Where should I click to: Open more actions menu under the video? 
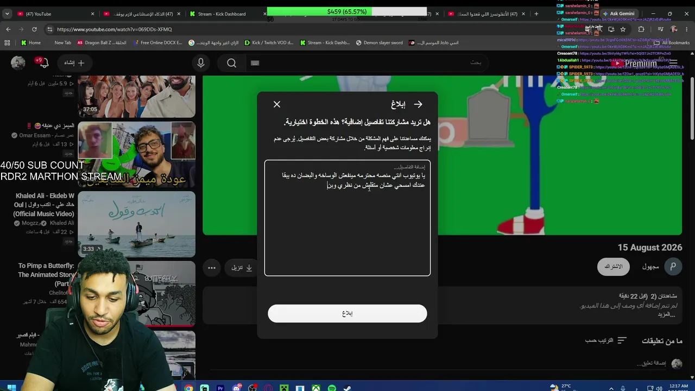[212, 267]
